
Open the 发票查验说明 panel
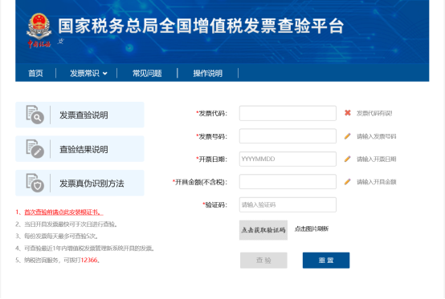click(x=80, y=115)
